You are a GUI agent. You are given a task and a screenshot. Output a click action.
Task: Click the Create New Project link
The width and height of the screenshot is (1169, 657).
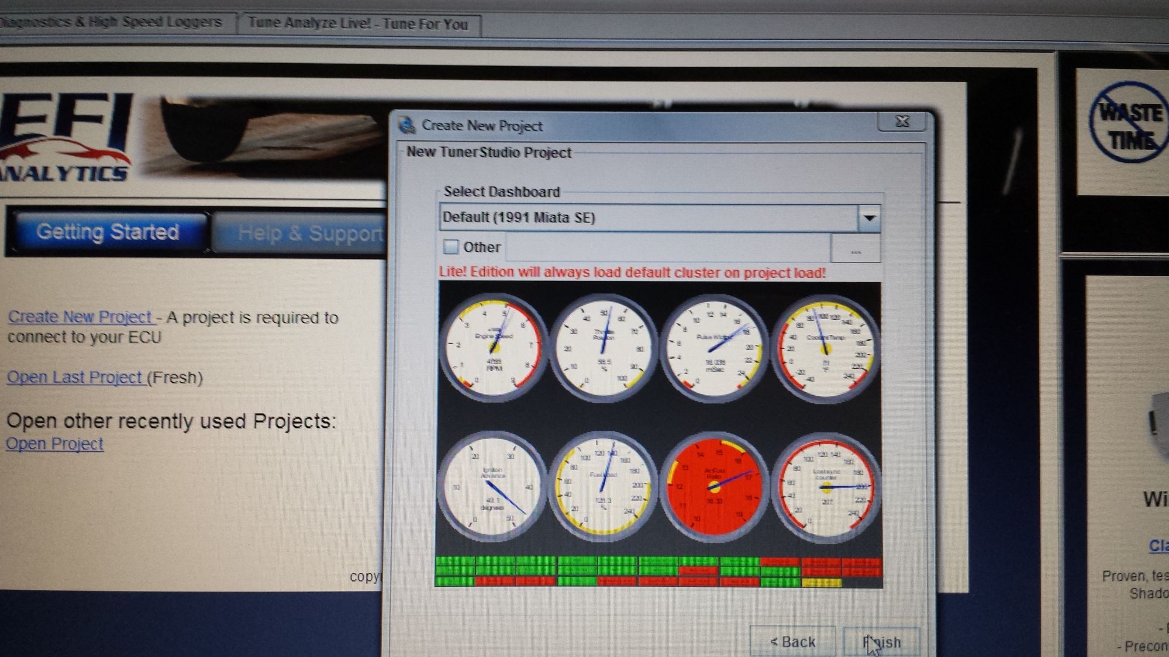[x=80, y=317]
